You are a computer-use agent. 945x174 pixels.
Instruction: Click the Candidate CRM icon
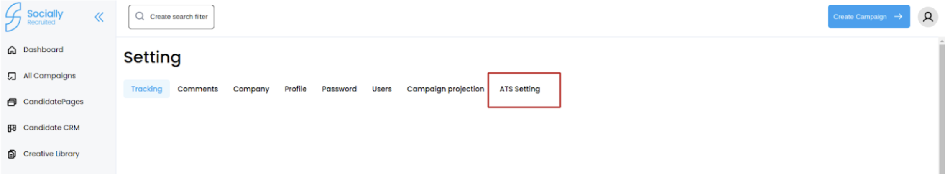click(12, 128)
